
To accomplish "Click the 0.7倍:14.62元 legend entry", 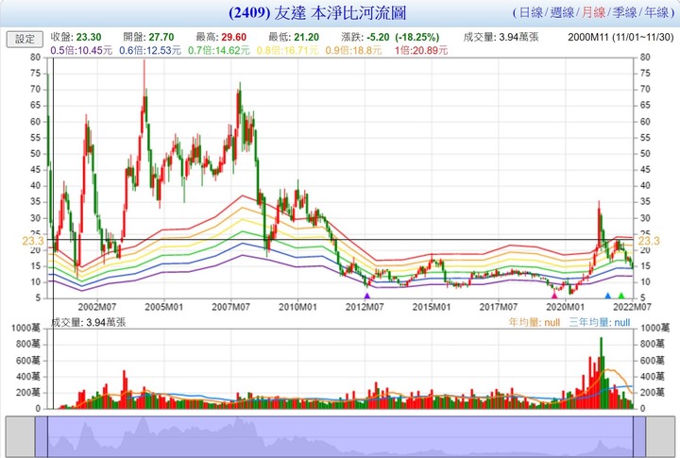I will (218, 51).
